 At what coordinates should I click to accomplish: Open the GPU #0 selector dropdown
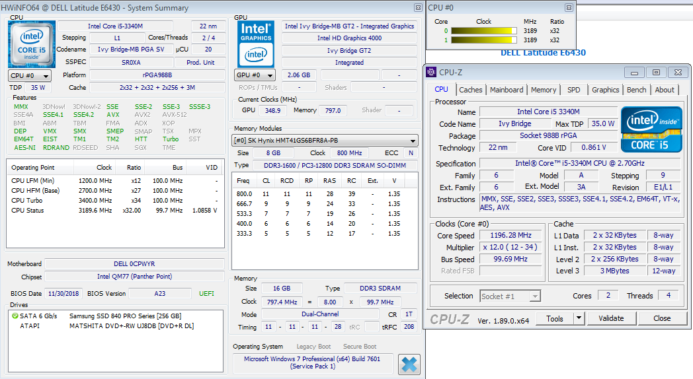coord(255,75)
